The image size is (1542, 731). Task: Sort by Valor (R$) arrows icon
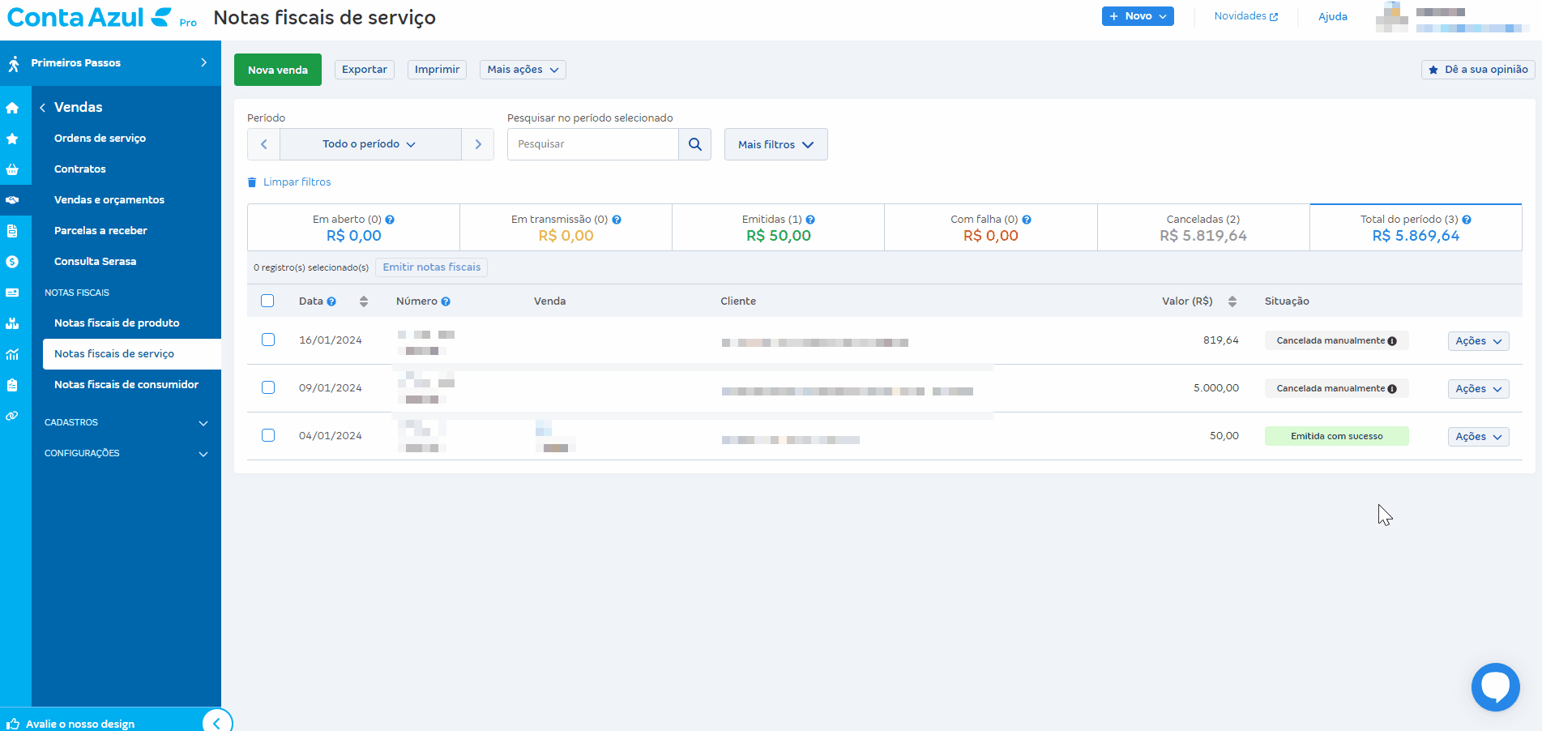coord(1232,301)
